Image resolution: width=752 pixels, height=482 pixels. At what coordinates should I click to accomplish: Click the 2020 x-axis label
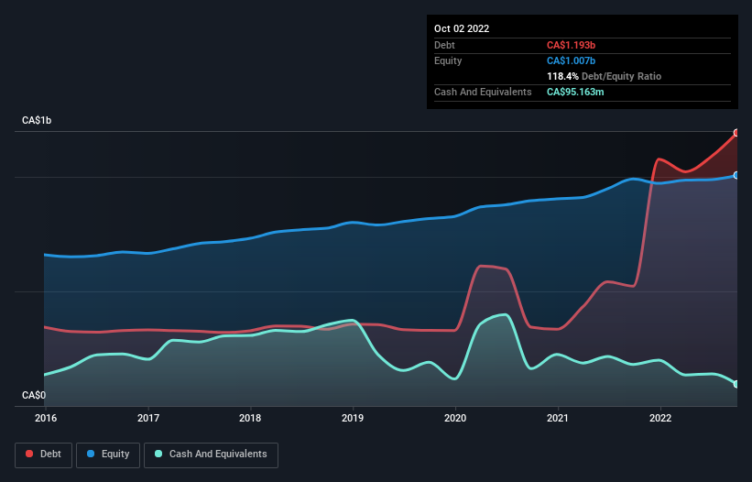(x=455, y=418)
